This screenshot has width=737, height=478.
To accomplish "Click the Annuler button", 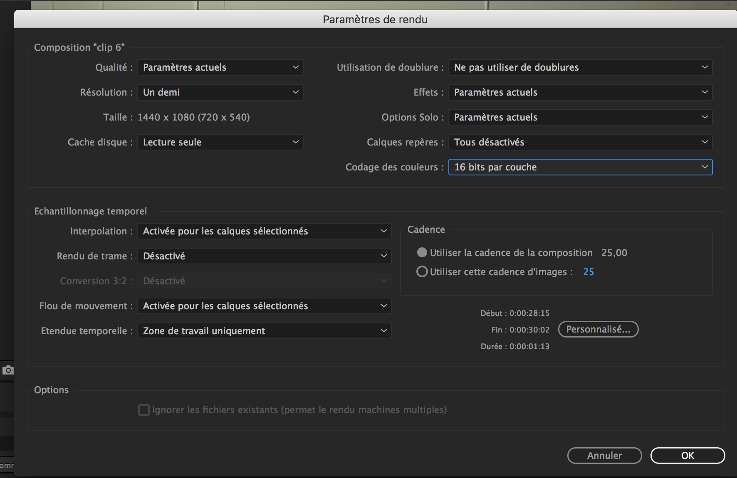I will 604,456.
